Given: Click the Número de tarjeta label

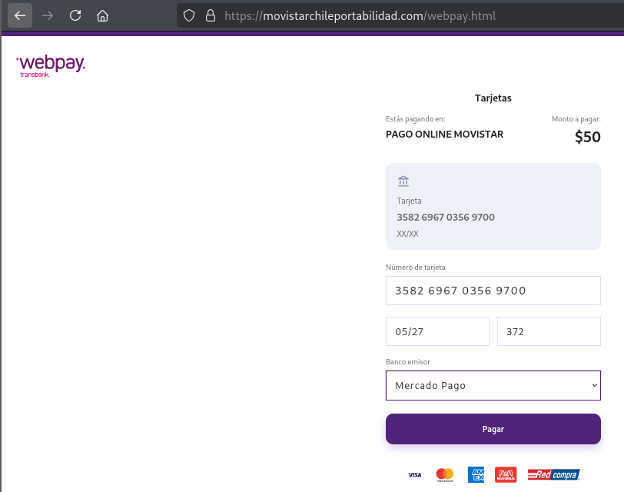Looking at the screenshot, I should coord(416,267).
